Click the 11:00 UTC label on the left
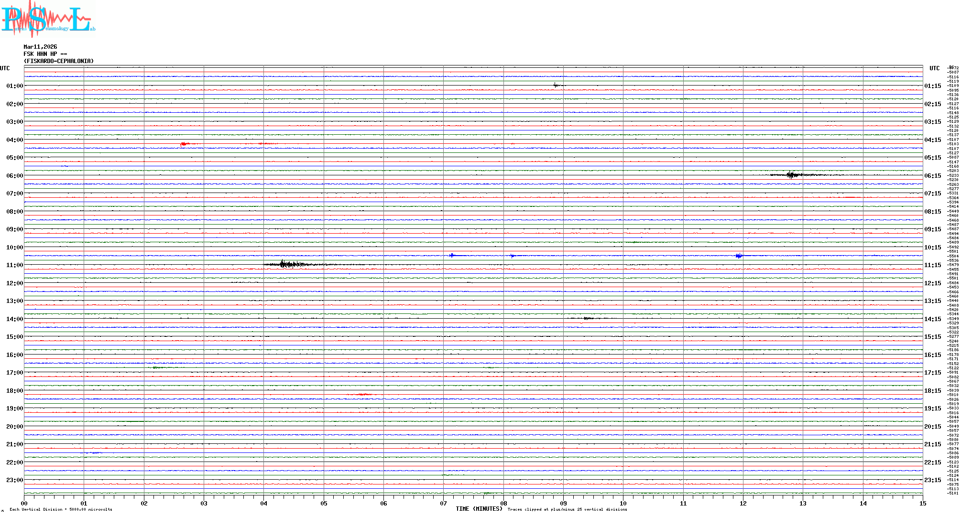Viewport: 961px width, 516px height. click(14, 265)
